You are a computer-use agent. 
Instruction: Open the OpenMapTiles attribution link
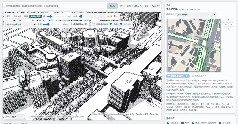[x=136, y=114]
